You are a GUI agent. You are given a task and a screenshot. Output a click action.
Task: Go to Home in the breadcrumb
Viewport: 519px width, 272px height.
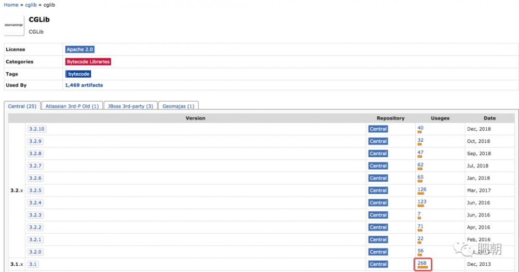point(11,5)
